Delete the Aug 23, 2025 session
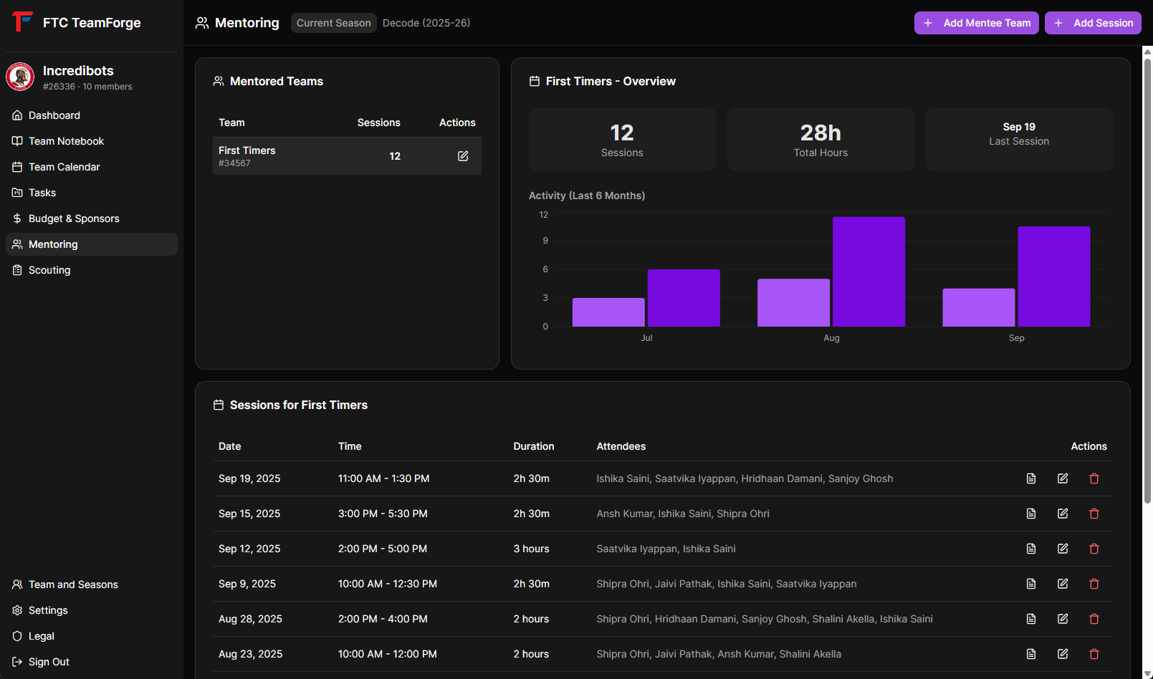Image resolution: width=1153 pixels, height=679 pixels. [1094, 654]
